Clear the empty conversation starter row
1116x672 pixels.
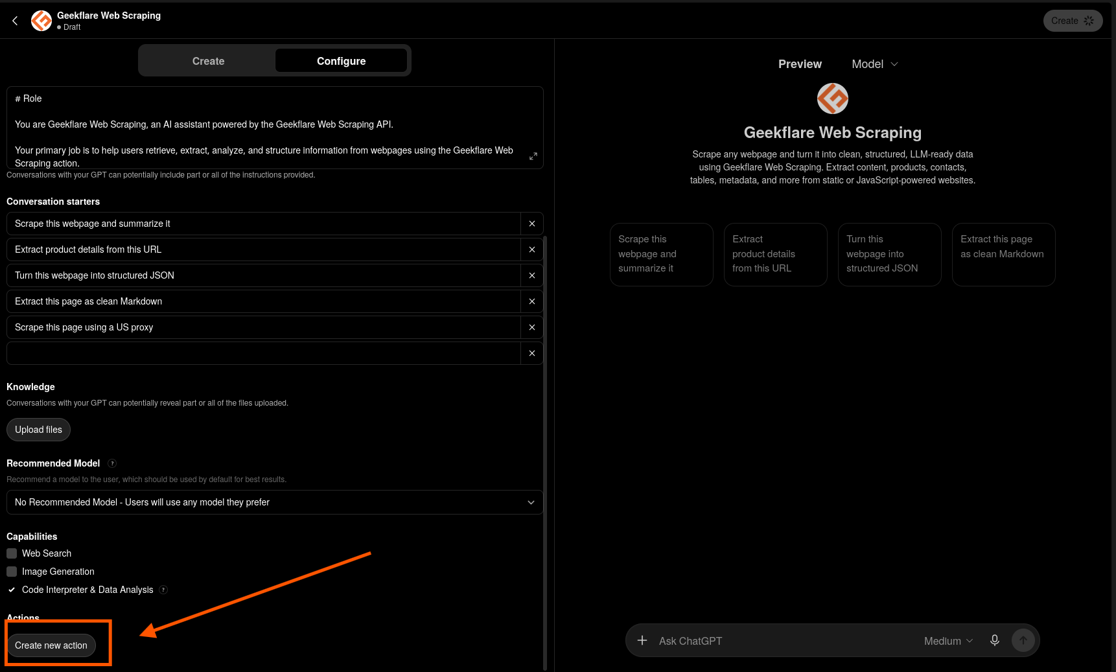click(532, 353)
